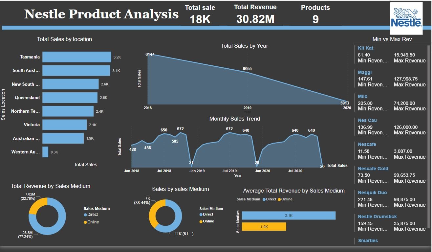This screenshot has height=252, width=432.
Task: Click the 2019 data point labeled 6055
Action: pyautogui.click(x=247, y=72)
